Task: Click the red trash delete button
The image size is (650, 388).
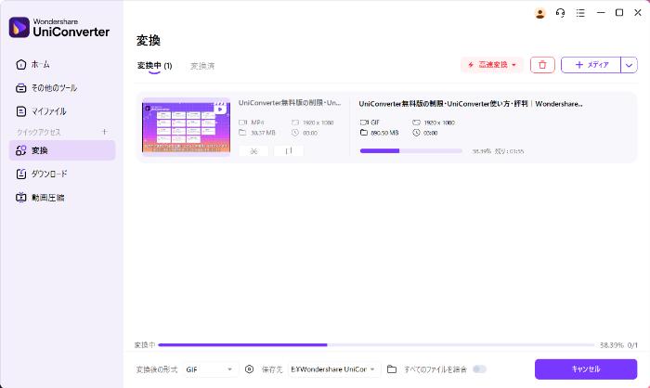Action: [542, 65]
